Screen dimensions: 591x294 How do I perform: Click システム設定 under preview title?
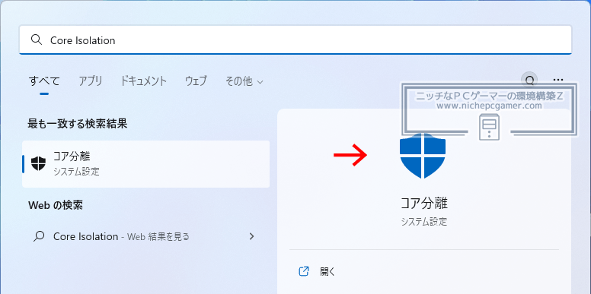pos(424,221)
